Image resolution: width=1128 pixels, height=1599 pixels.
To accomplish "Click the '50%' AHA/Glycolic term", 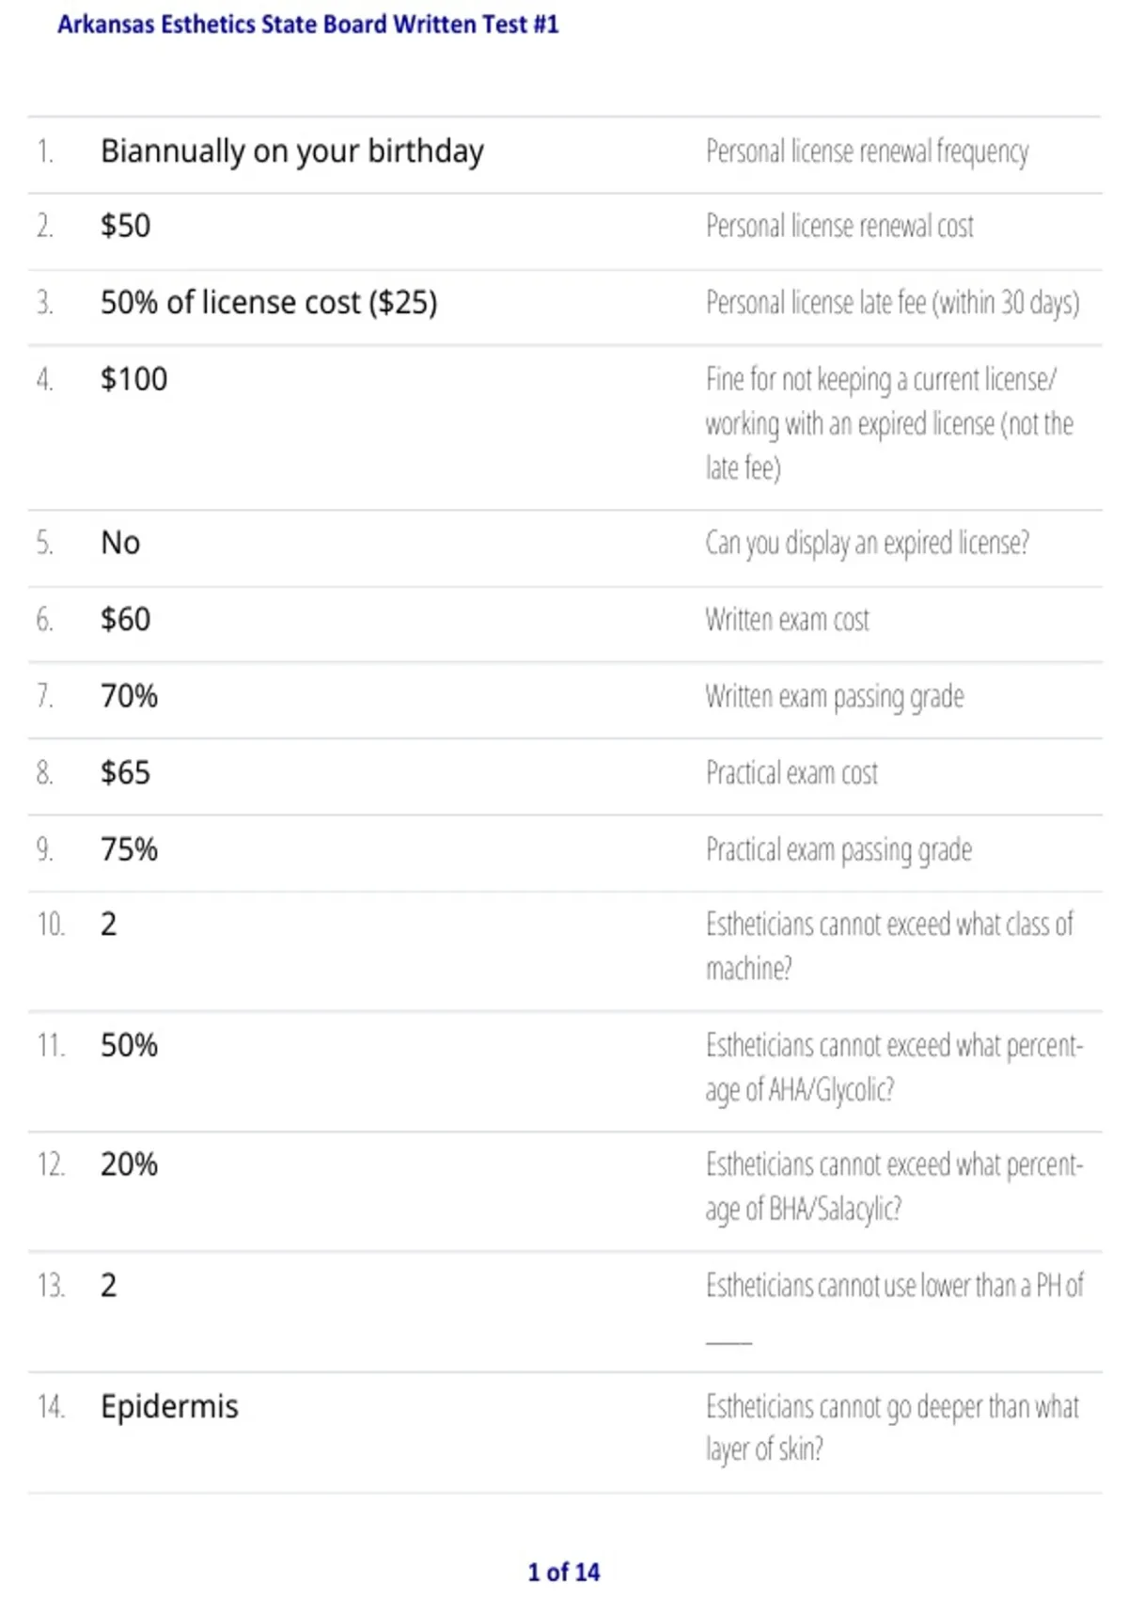I will coord(129,1045).
